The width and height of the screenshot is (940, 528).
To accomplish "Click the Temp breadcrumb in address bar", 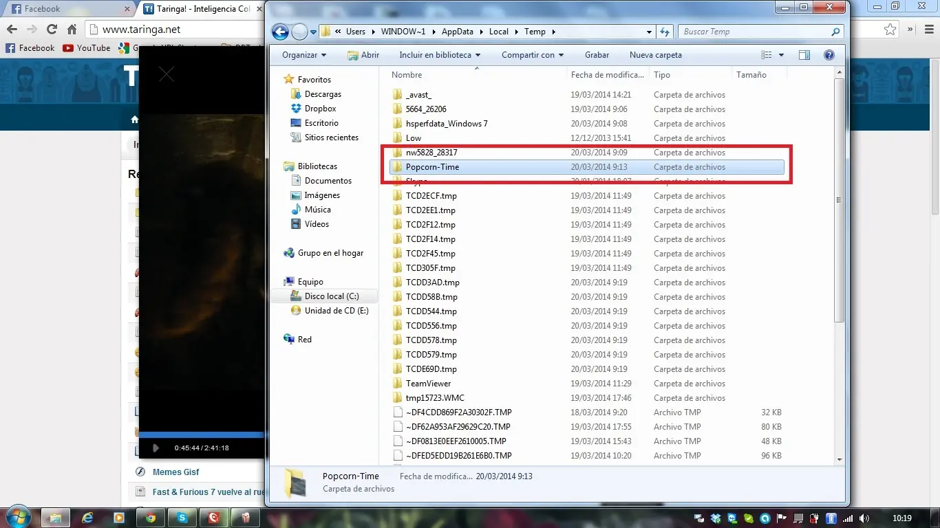I will [535, 32].
